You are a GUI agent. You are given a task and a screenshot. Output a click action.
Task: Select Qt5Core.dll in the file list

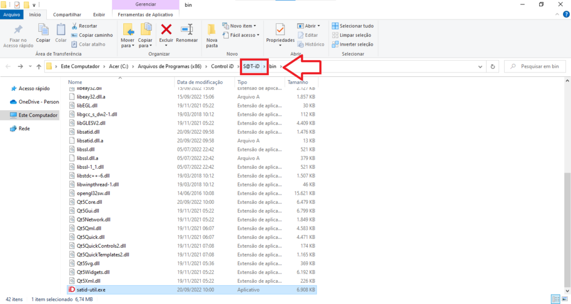(88, 202)
